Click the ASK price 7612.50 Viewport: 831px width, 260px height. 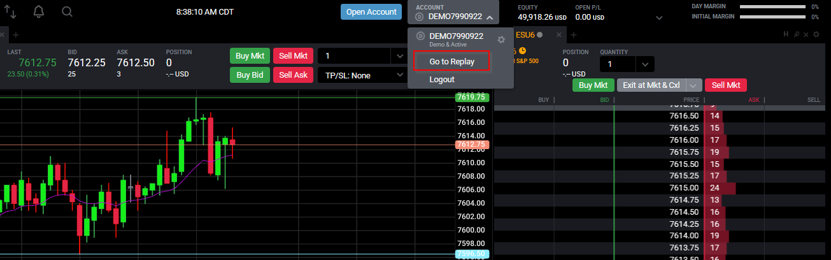[136, 62]
